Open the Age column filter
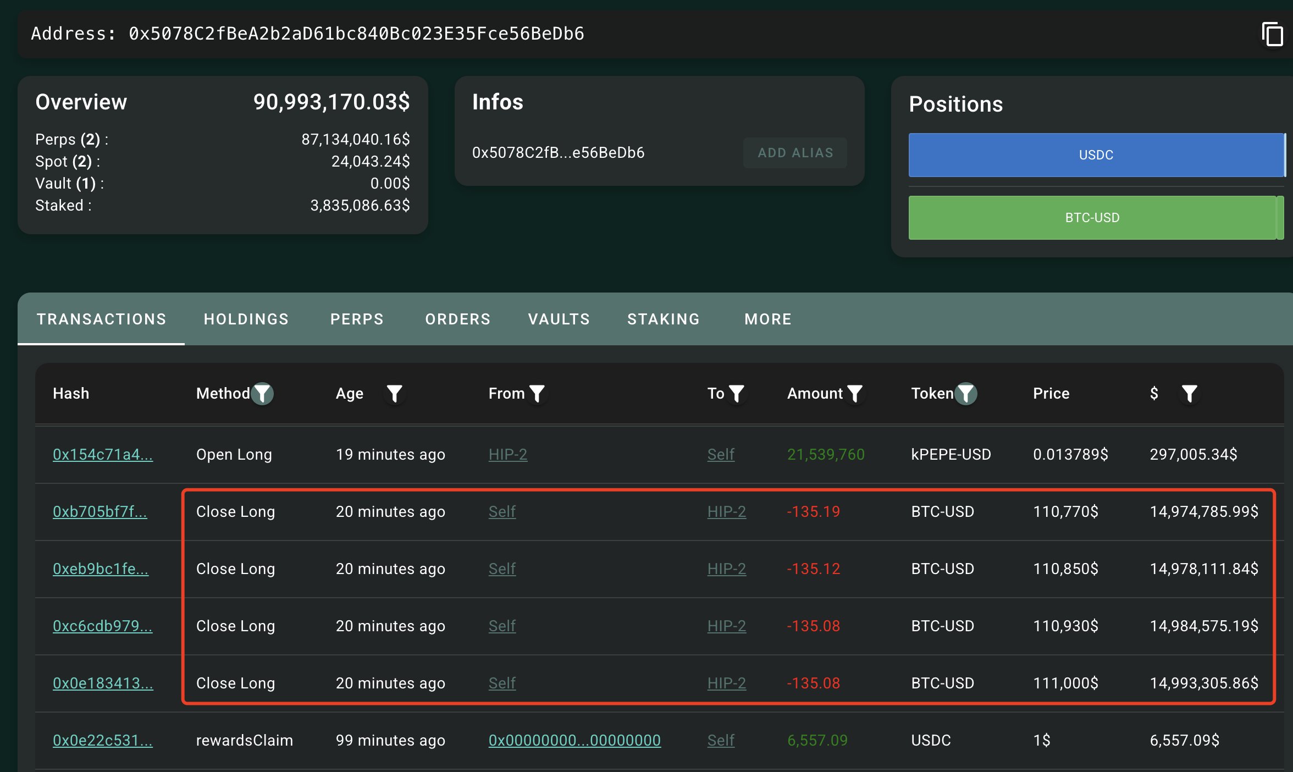This screenshot has width=1293, height=772. [394, 394]
